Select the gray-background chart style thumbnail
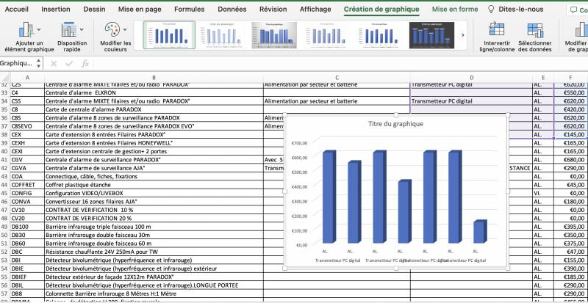The width and height of the screenshot is (588, 303). point(274,35)
